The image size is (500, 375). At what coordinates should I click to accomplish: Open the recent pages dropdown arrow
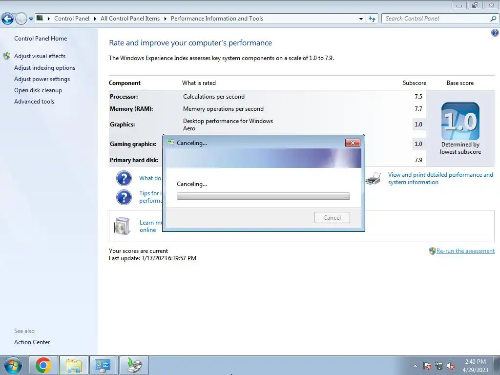point(31,19)
